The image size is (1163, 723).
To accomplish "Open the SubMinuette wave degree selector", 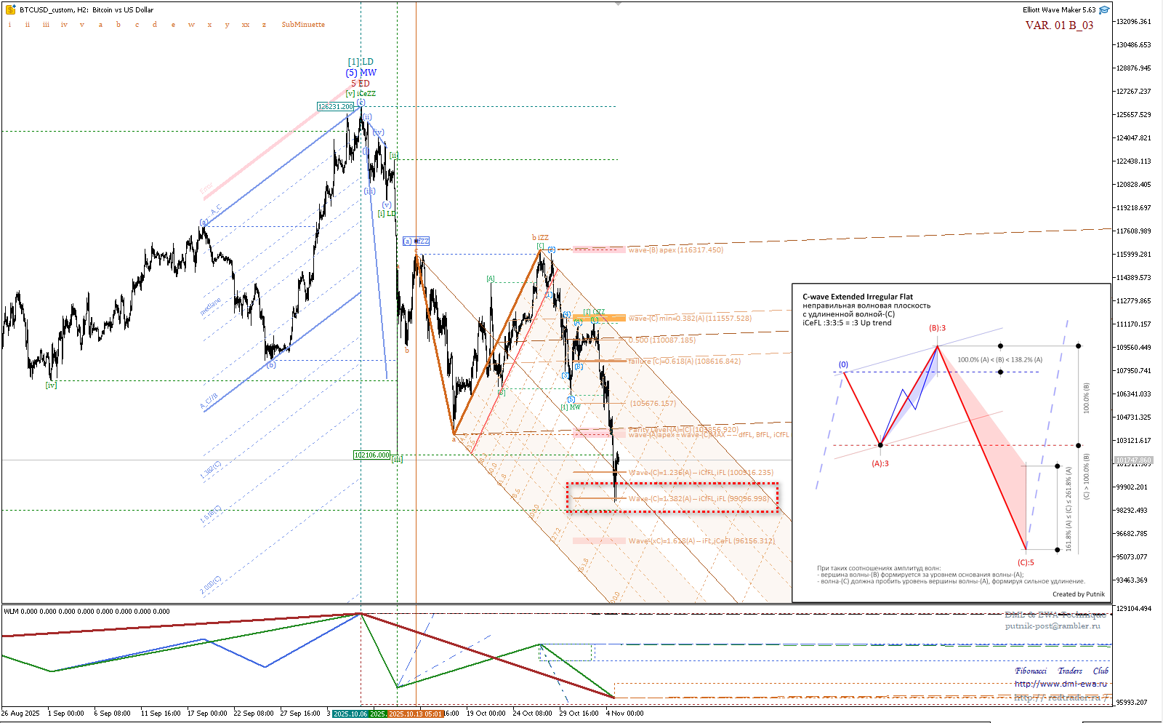I will coord(303,25).
